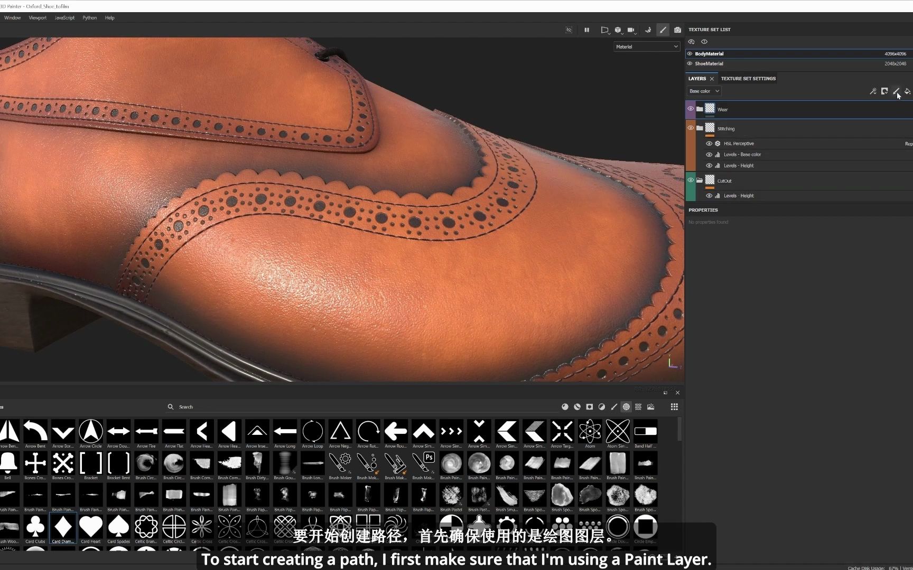Toggle visibility of HSL Perceptive filter
Viewport: 913px width, 570px height.
(x=709, y=144)
